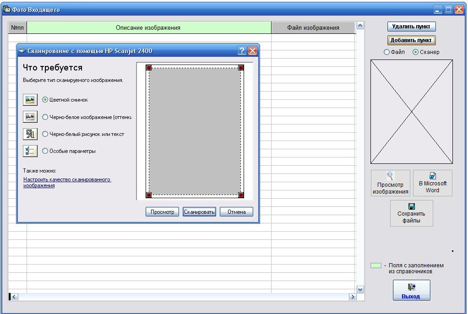Image resolution: width=468 pixels, height=314 pixels.
Task: Click the Добавить пункт button
Action: pyautogui.click(x=411, y=40)
